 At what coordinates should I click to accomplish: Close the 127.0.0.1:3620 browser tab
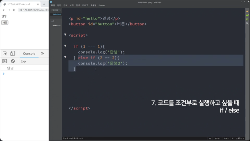[38, 4]
